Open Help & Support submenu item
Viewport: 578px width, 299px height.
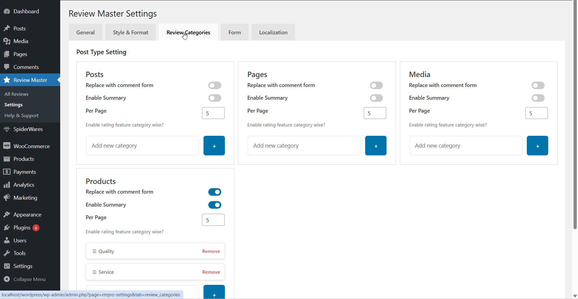[x=21, y=115]
